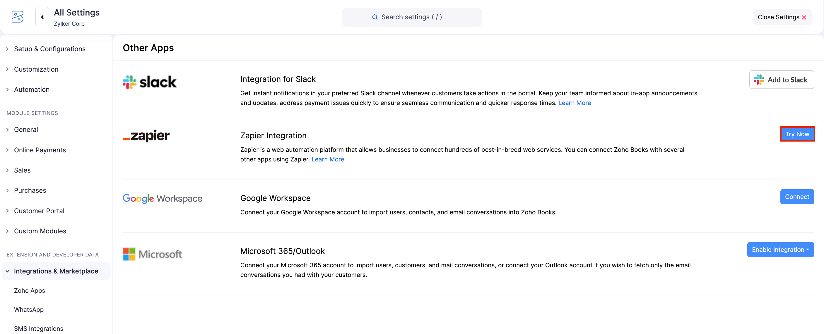Click the back arrow beside All Settings
Screen dimensions: 824x334
click(42, 17)
